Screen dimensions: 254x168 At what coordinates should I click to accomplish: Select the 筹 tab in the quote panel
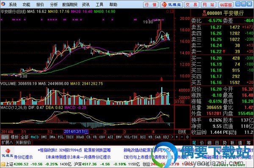248,143
